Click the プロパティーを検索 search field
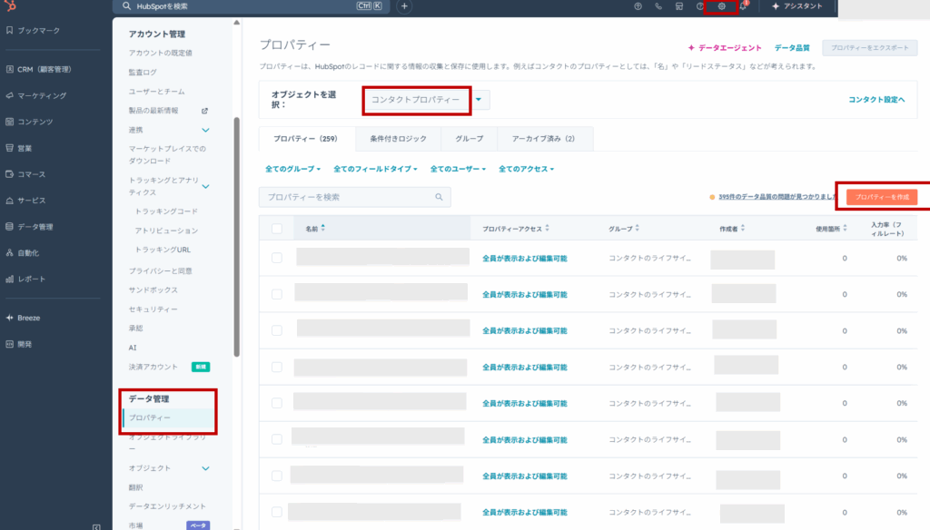The width and height of the screenshot is (930, 530). click(x=345, y=197)
